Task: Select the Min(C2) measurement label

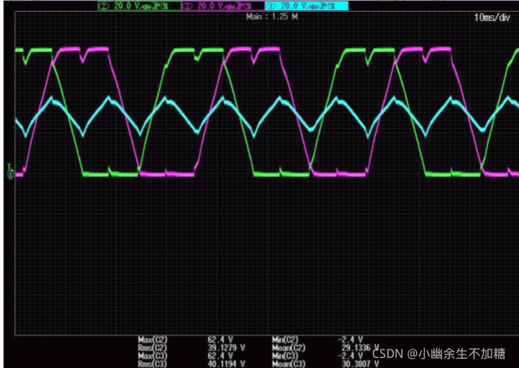Action: (285, 340)
